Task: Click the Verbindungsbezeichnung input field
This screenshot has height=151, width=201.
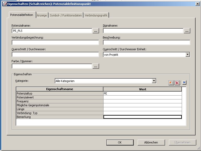Action: pos(55,43)
